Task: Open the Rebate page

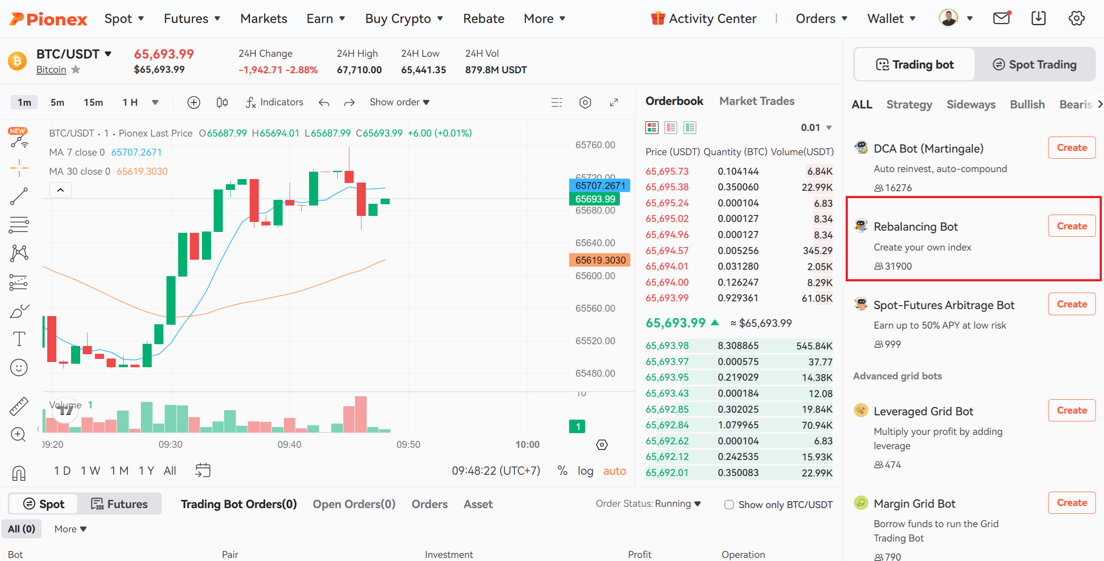Action: (x=484, y=19)
